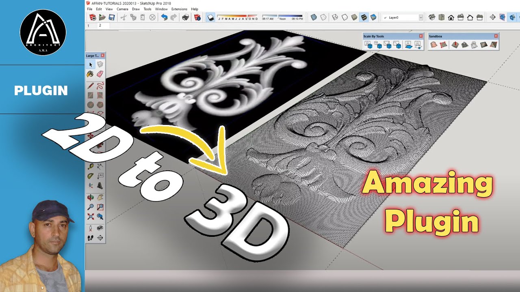Viewport: 520px width, 292px height.
Task: Select the Sandbox Stamp tool
Action: pos(464,45)
